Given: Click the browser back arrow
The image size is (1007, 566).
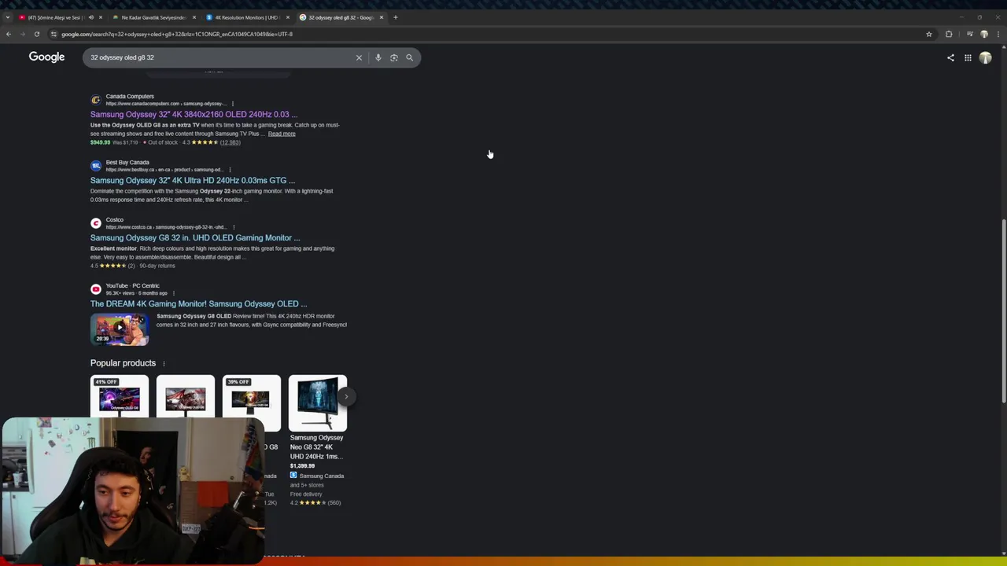Looking at the screenshot, I should click(8, 34).
